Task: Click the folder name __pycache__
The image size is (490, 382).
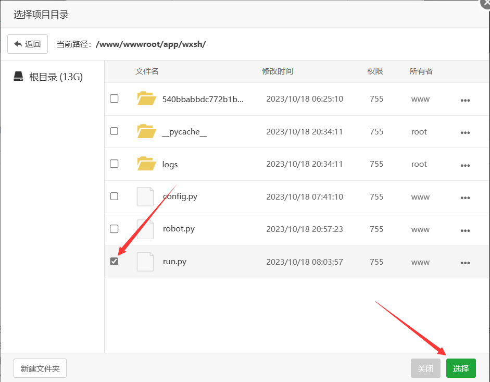Action: 184,132
